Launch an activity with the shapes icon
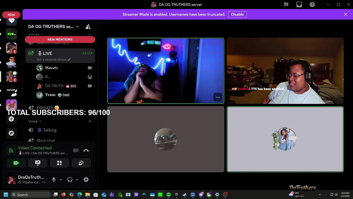The image size is (353, 199). [x=59, y=163]
